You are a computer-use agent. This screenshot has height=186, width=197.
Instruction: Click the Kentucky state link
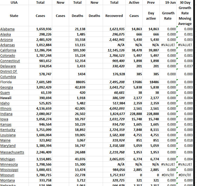click(8, 130)
